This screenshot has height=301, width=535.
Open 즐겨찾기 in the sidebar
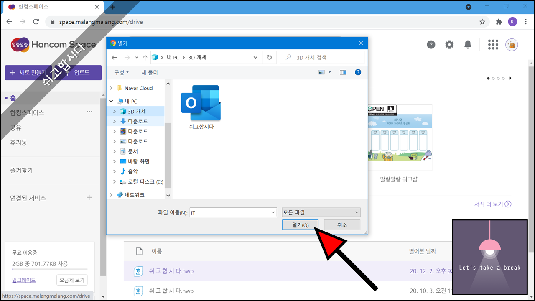tap(21, 171)
